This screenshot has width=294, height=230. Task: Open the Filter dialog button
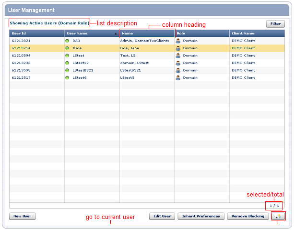275,23
